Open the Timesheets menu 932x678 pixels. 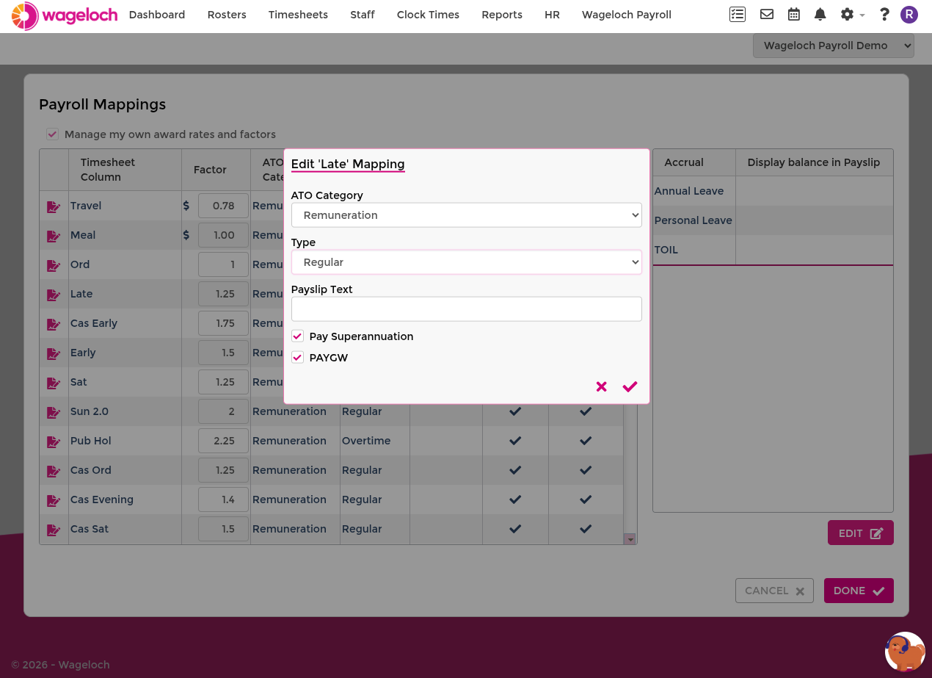coord(298,15)
